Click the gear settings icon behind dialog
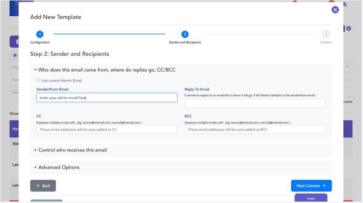The image size is (363, 203). [x=349, y=28]
